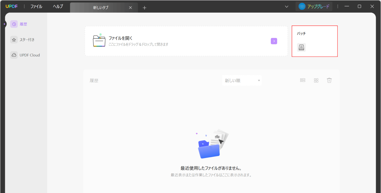Click the UPDF Cloud icon in sidebar

coord(14,55)
